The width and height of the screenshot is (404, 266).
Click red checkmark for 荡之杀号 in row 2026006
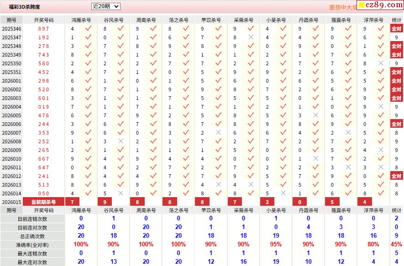(x=186, y=124)
